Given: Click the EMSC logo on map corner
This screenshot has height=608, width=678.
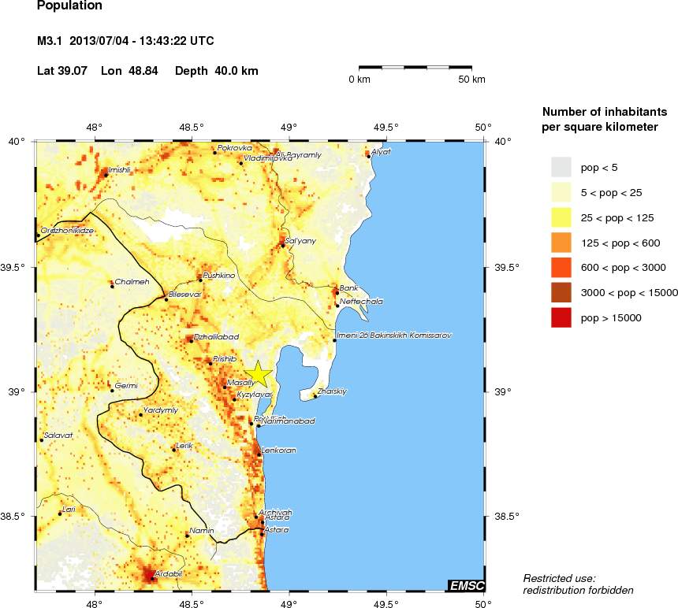Looking at the screenshot, I should [466, 585].
